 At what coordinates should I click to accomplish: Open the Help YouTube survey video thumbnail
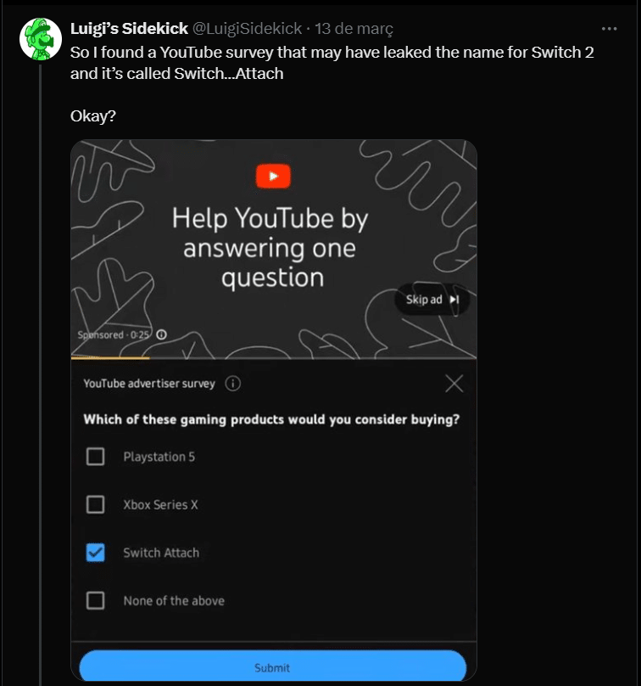tap(273, 246)
